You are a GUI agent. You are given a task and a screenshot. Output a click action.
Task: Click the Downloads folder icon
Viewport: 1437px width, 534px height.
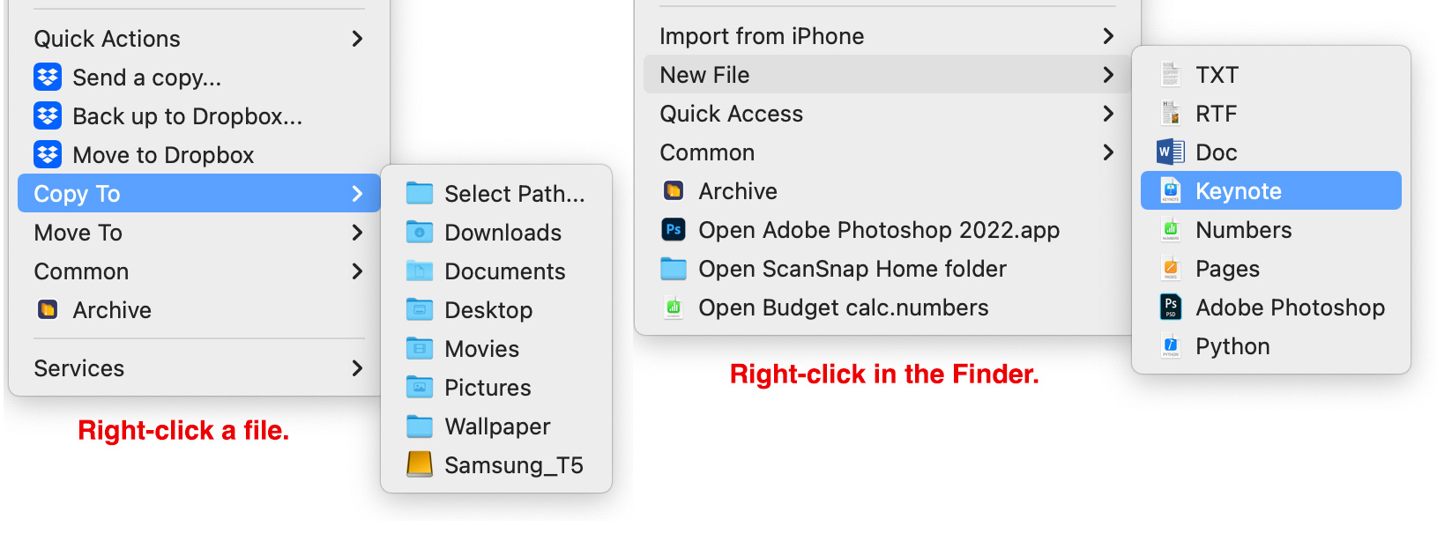[x=420, y=233]
